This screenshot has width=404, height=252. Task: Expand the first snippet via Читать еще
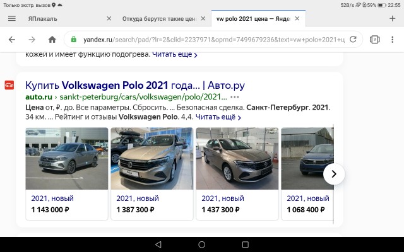(x=175, y=55)
